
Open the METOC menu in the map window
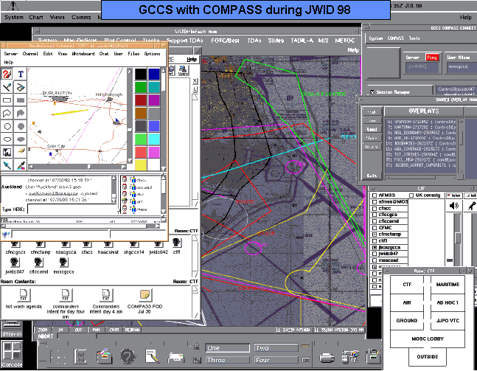[x=345, y=41]
